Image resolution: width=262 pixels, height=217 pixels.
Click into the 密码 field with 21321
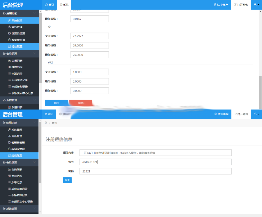point(155,171)
